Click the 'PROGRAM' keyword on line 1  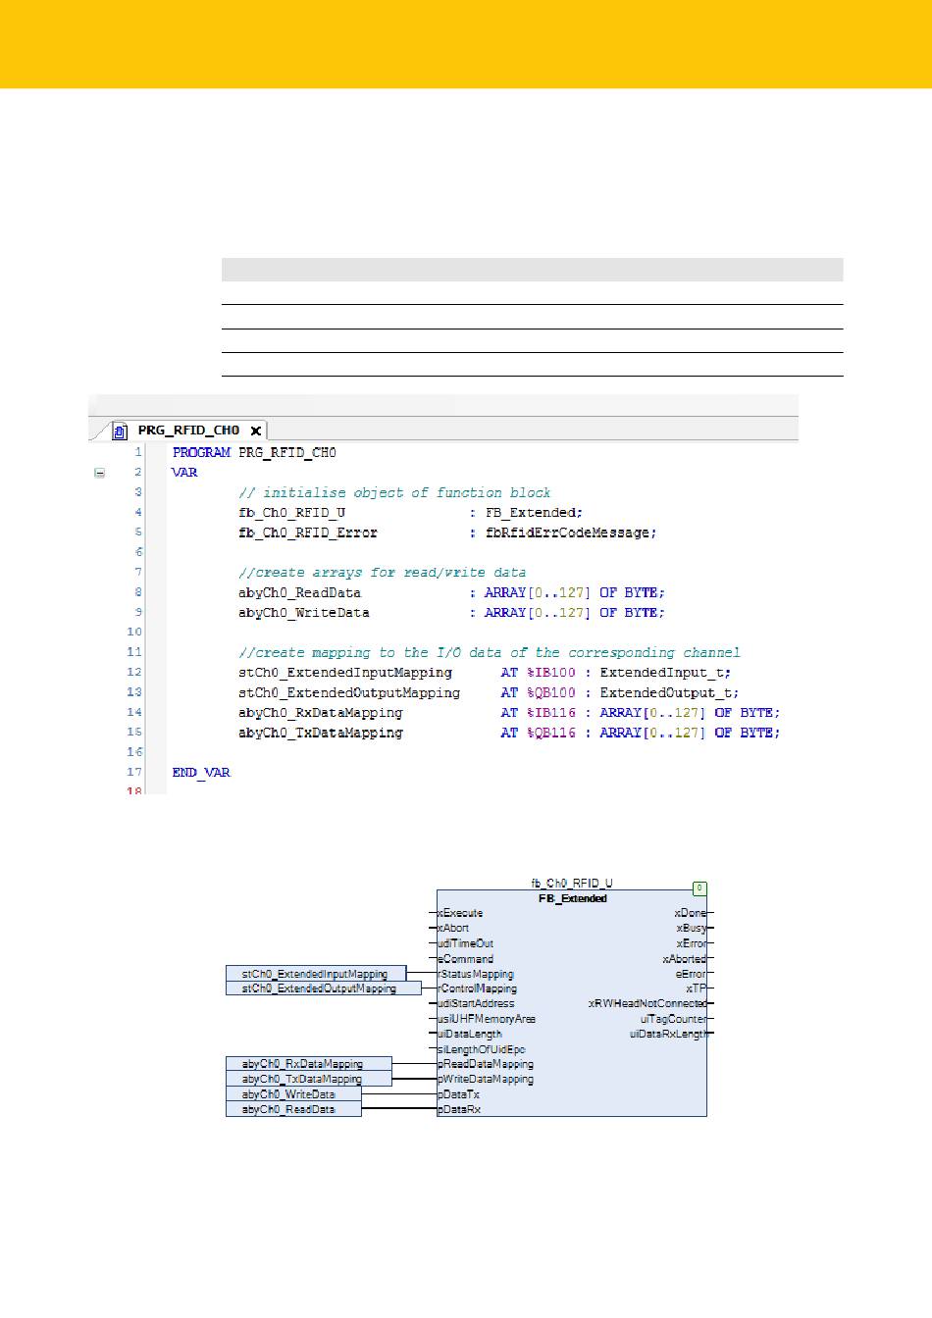201,453
